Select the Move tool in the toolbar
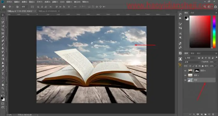The image size is (218, 116). click(x=3, y=15)
